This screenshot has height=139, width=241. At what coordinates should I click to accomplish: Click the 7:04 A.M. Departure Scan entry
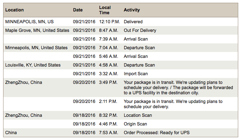[x=139, y=47]
